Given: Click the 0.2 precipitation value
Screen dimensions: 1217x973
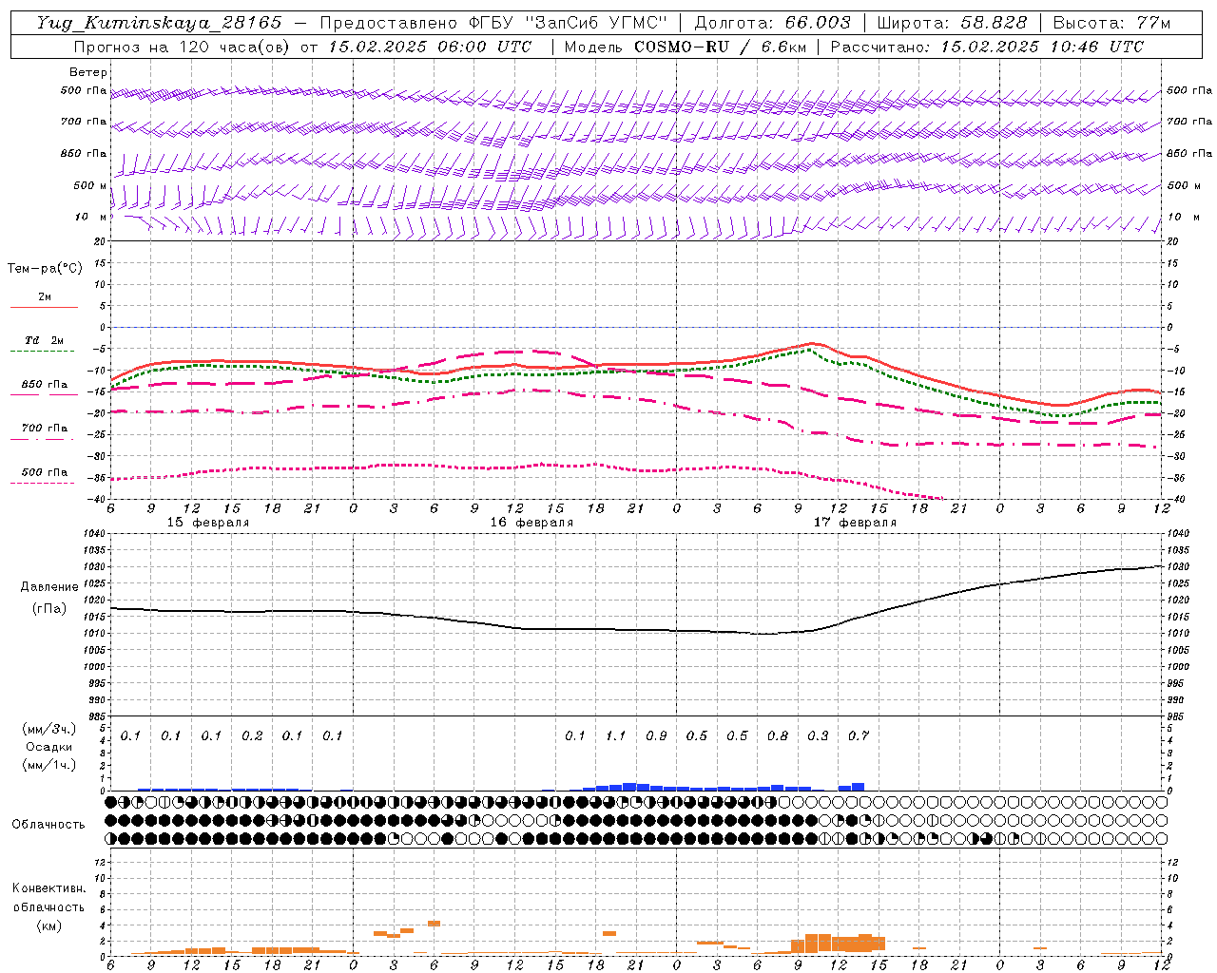Looking at the screenshot, I should point(252,735).
